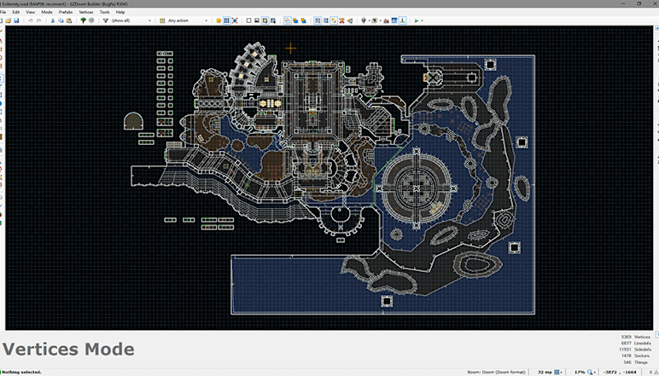659x376 pixels.
Task: Click the Paste clipboard icon
Action: (69, 20)
